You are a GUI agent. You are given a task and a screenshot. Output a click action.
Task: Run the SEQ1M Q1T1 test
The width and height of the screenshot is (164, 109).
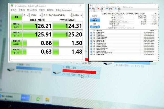click(x=16, y=34)
